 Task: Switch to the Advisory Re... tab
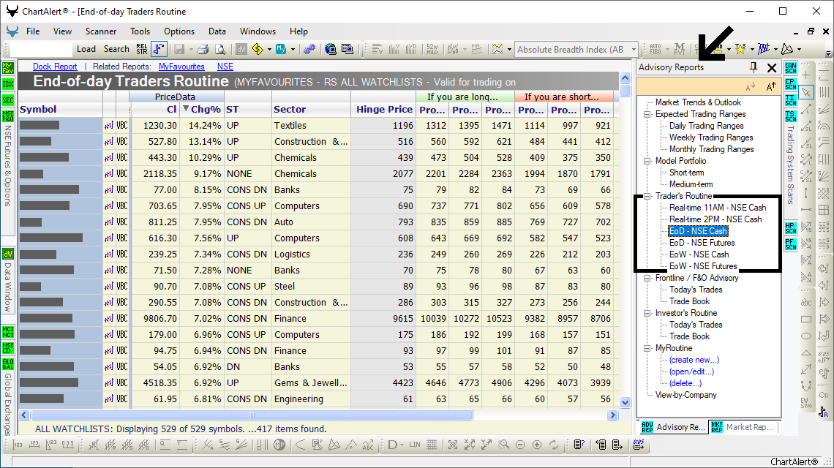pyautogui.click(x=673, y=427)
